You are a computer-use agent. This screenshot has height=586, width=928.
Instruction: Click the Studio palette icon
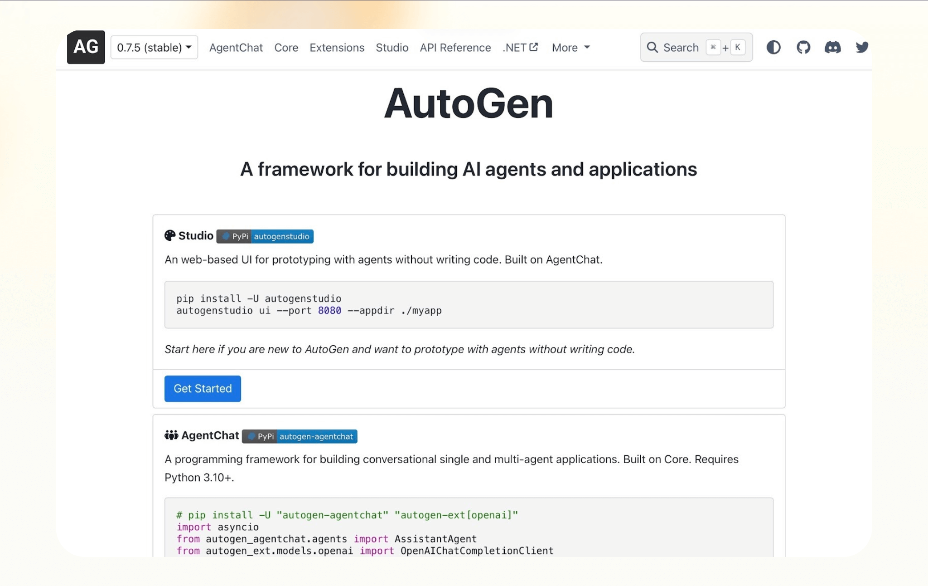pyautogui.click(x=170, y=235)
